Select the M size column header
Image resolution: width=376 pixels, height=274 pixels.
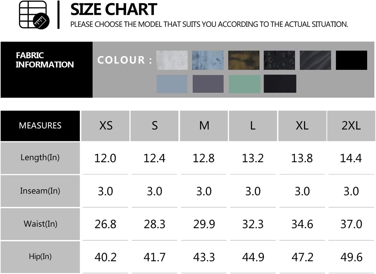(204, 126)
